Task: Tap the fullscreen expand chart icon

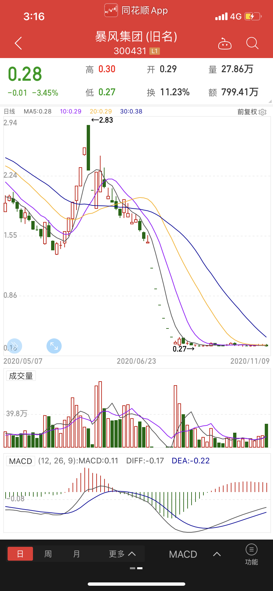Action: tap(54, 346)
